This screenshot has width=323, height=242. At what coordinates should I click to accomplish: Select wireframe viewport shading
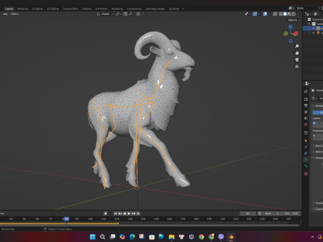coord(281,14)
